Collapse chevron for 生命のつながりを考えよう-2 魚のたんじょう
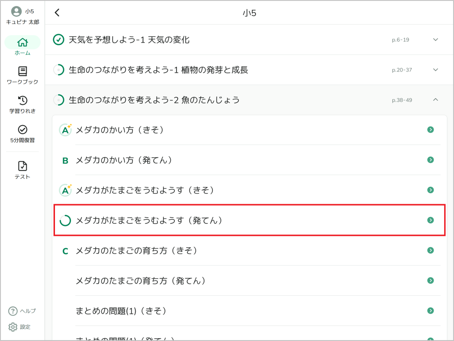 (x=435, y=99)
